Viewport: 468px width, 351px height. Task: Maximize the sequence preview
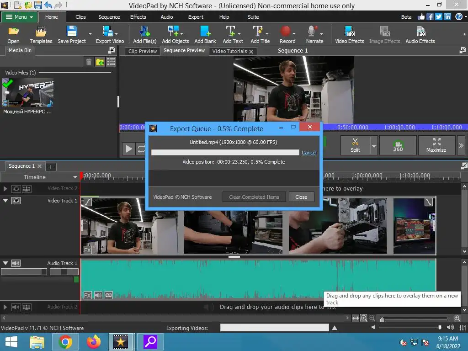436,145
